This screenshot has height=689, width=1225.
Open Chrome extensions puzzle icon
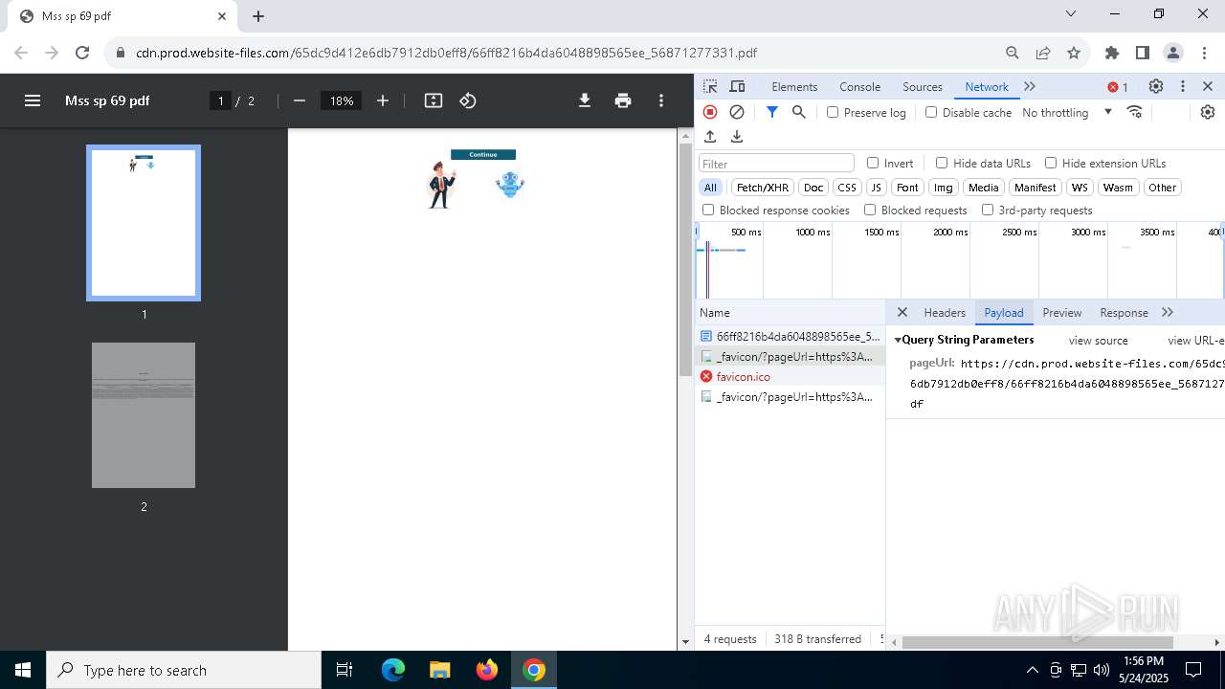(x=1112, y=53)
